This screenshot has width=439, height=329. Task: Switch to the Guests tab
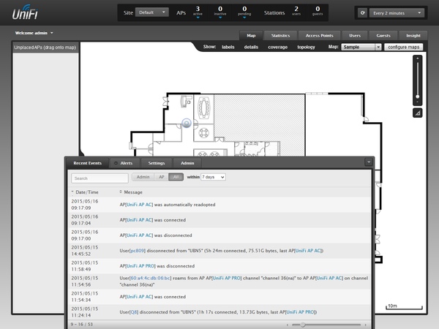(383, 36)
